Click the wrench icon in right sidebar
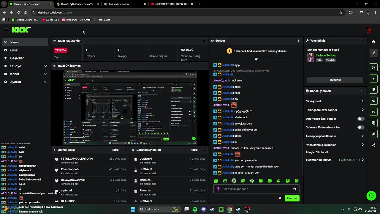This screenshot has height=214, width=380. click(373, 134)
